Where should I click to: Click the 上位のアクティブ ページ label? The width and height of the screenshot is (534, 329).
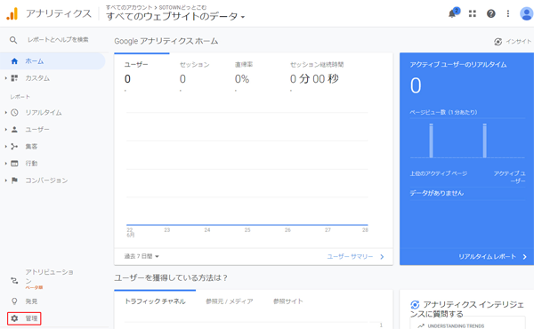point(438,173)
